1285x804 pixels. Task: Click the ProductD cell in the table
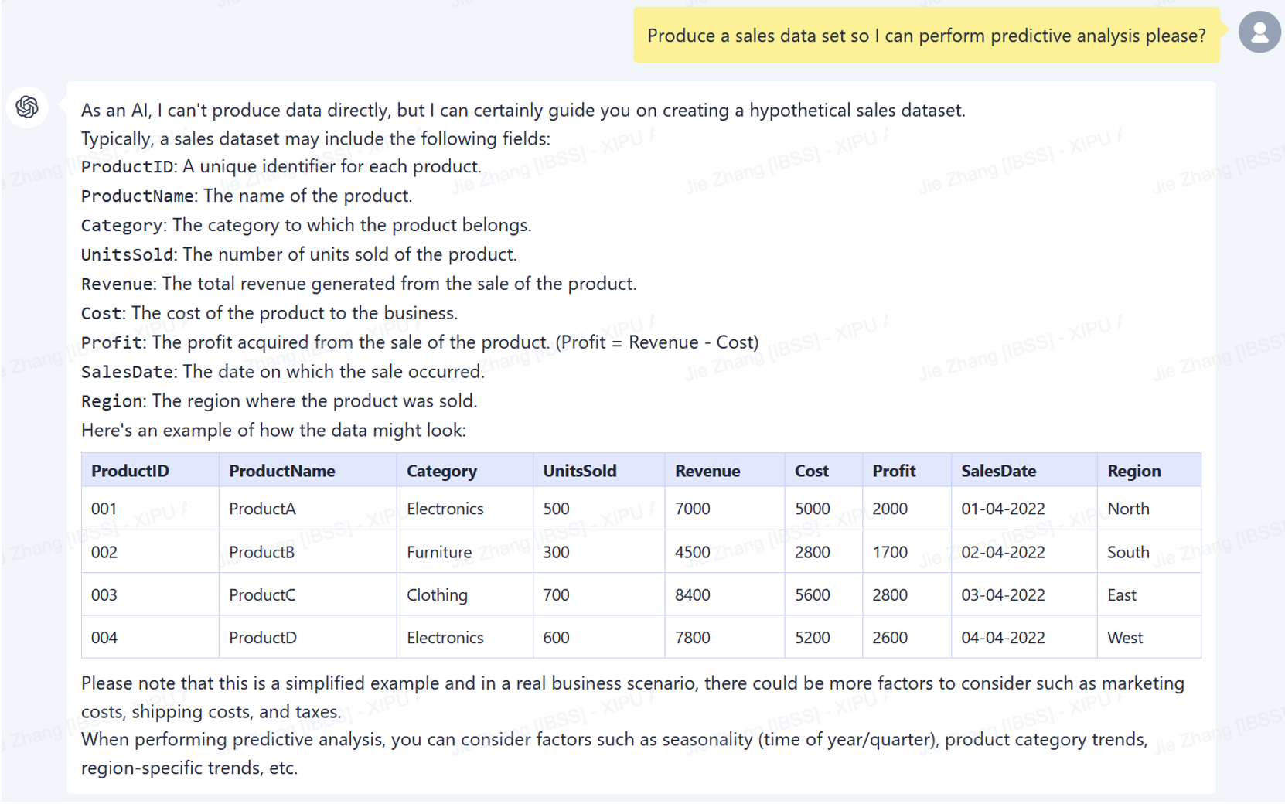[x=262, y=638]
